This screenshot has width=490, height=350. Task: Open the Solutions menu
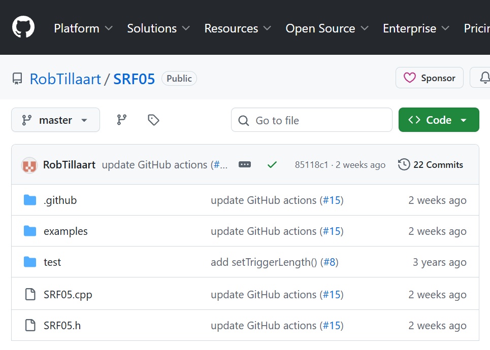pos(158,28)
